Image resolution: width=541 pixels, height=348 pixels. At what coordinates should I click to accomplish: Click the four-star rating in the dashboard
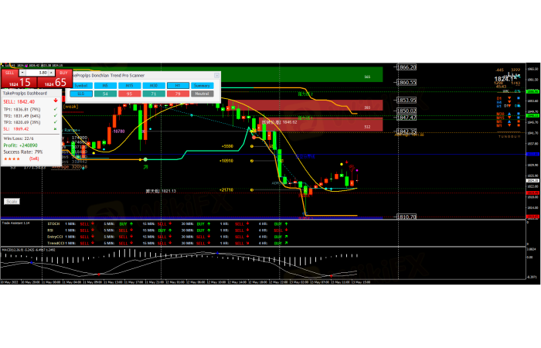pyautogui.click(x=13, y=158)
